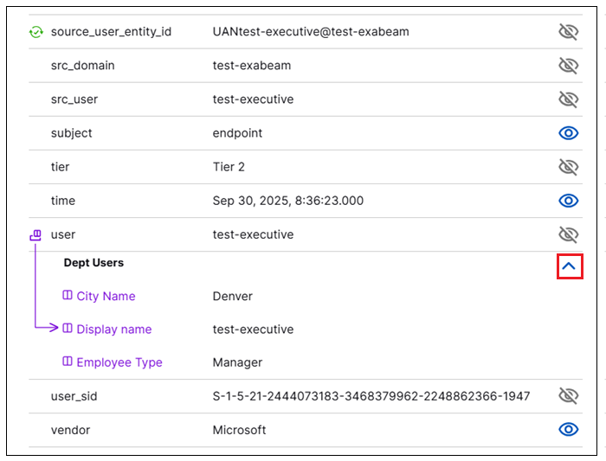Hide the time field using eye icon
The height and width of the screenshot is (461, 606).
[x=568, y=201]
